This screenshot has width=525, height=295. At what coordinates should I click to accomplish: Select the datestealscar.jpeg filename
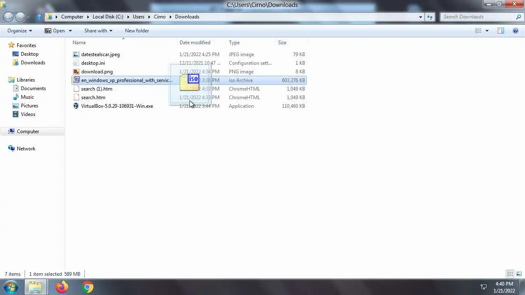100,54
